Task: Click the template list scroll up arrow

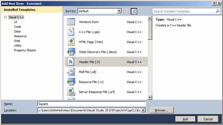Action: click(x=150, y=18)
